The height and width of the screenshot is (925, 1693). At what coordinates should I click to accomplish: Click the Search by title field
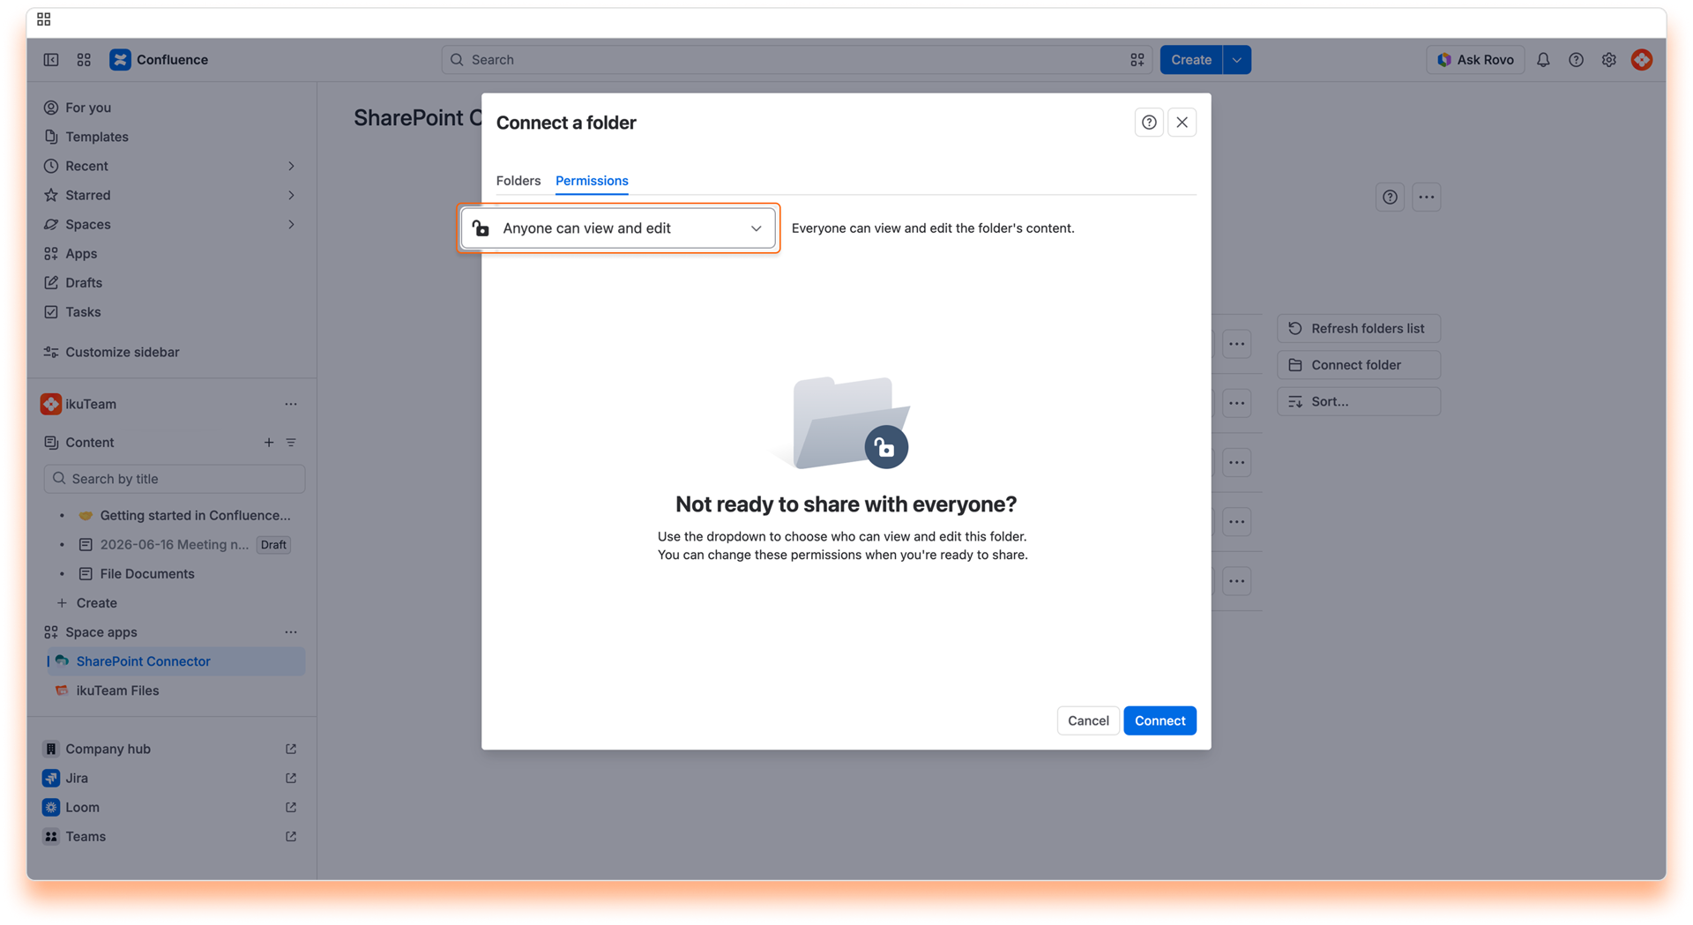pos(175,479)
